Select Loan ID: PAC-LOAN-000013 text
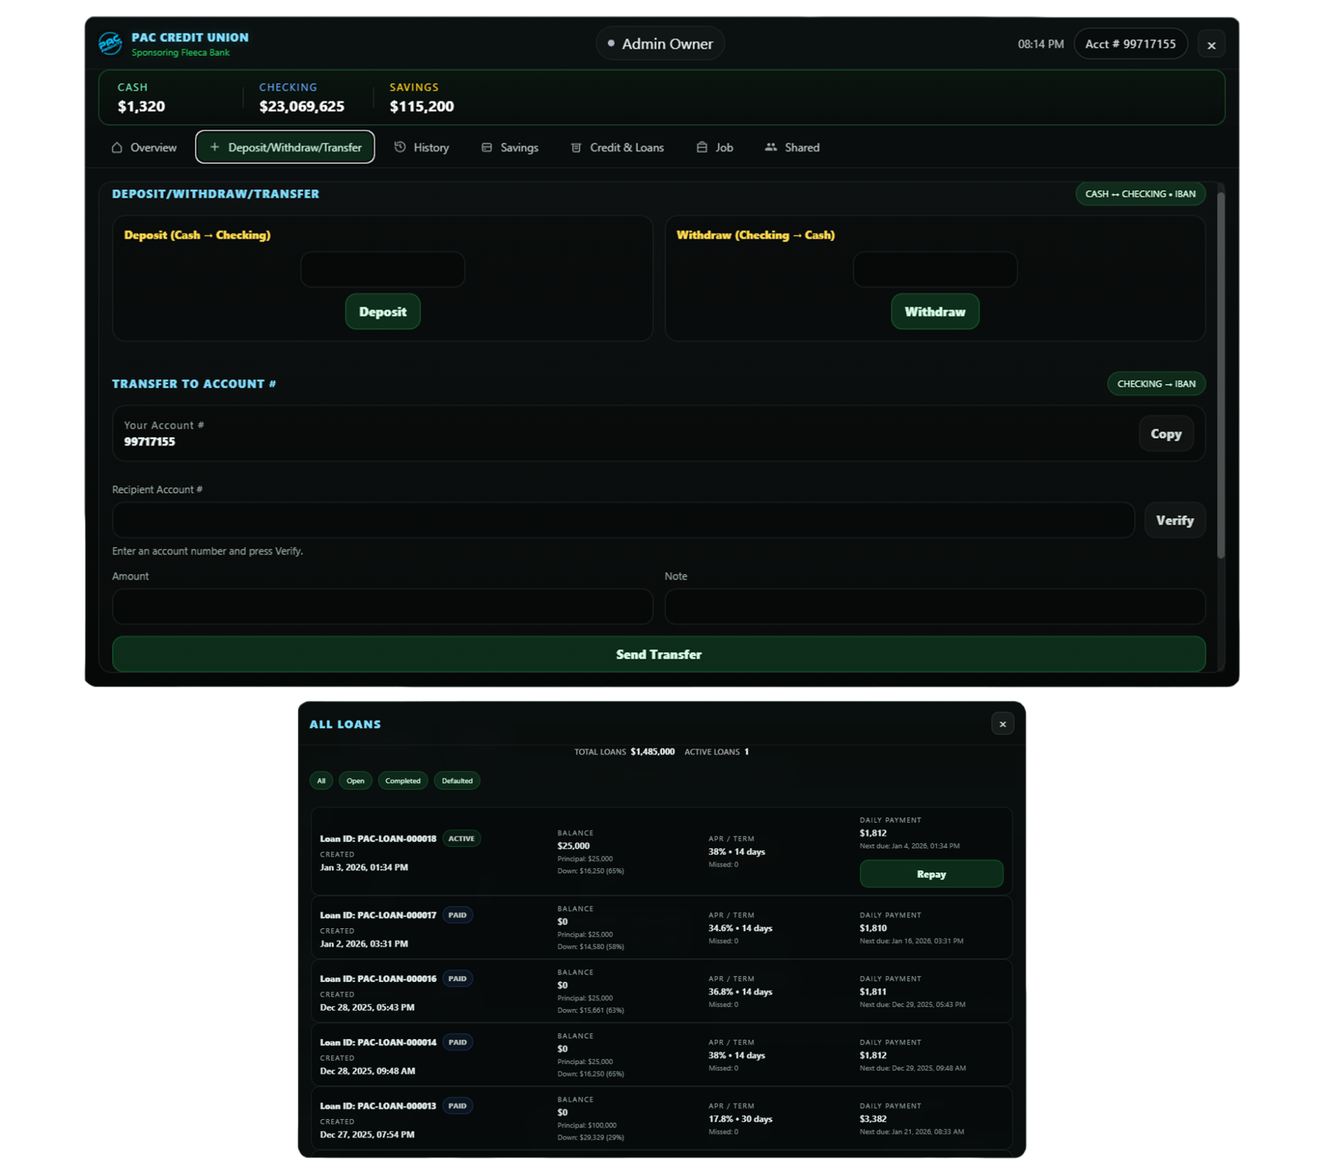1324x1174 pixels. 378,1106
